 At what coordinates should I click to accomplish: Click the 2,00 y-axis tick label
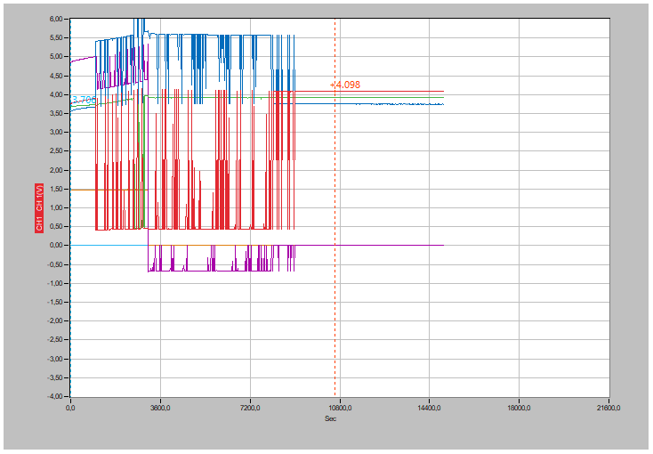pos(56,170)
